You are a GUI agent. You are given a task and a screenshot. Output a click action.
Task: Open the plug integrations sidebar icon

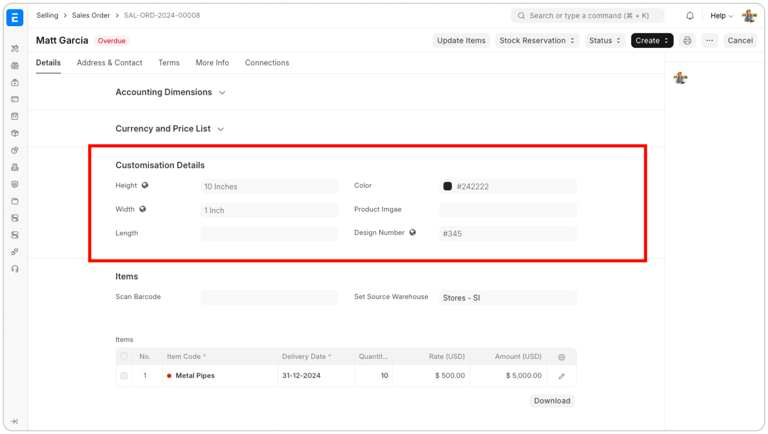click(x=15, y=252)
